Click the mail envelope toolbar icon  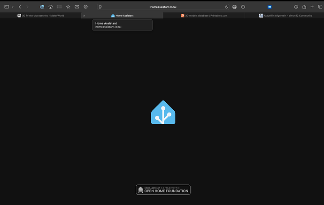pos(77,7)
